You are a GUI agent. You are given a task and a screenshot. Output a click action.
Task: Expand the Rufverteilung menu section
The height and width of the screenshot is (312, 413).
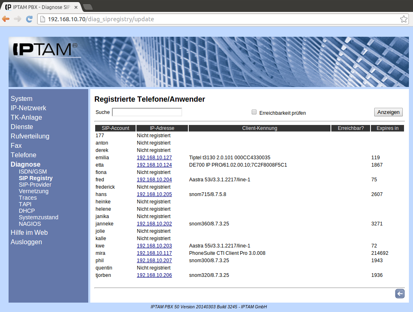(30, 136)
